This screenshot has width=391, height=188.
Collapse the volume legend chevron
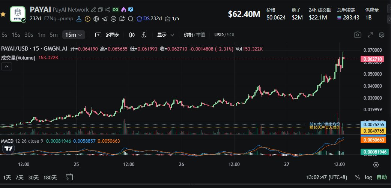(7, 67)
